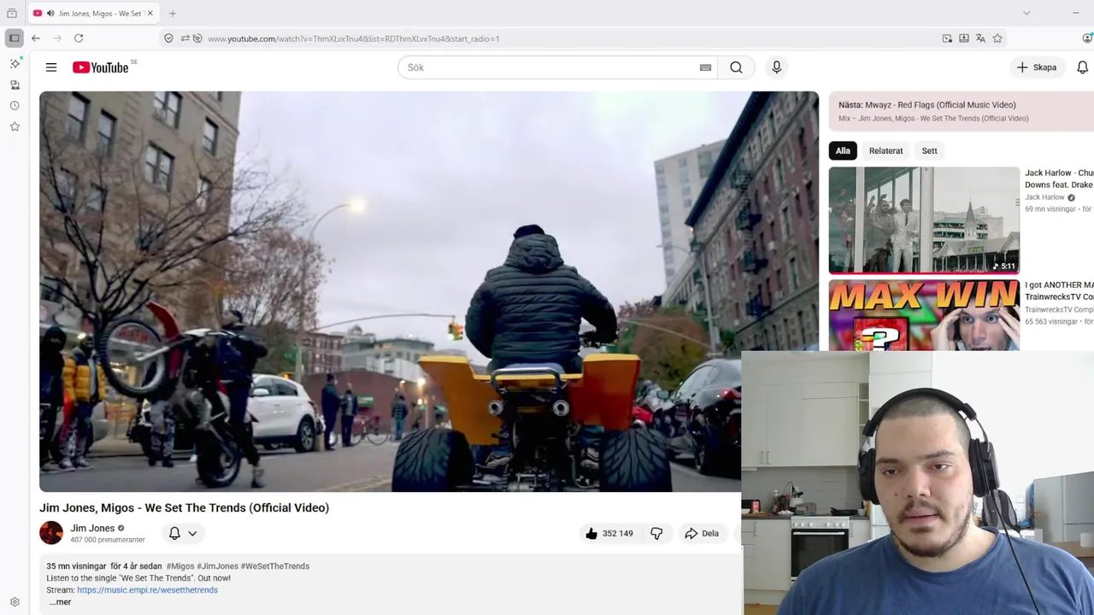The width and height of the screenshot is (1094, 615).
Task: Open YouTube notifications bell in header
Action: tap(1082, 67)
